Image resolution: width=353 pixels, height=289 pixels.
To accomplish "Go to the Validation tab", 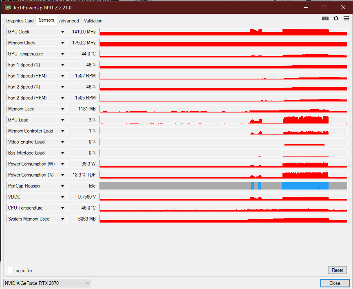I will [x=93, y=21].
